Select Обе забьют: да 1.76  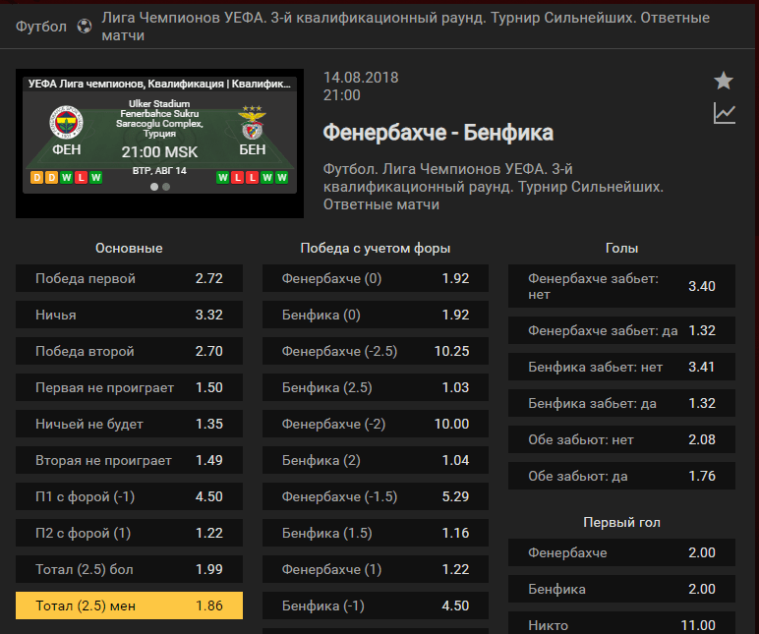(x=622, y=476)
